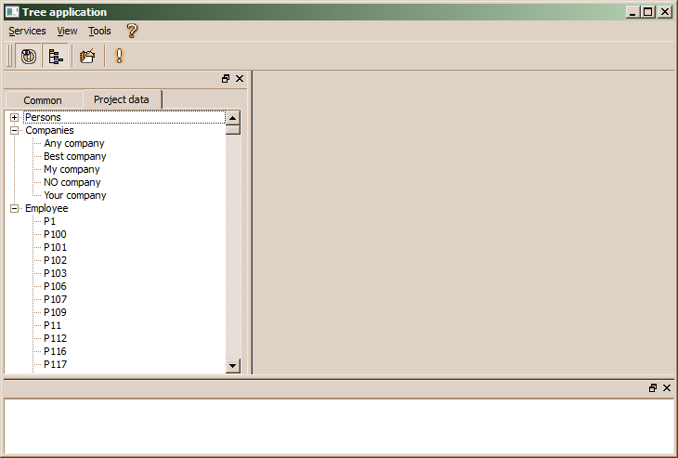
Task: Open the View menu
Action: (67, 31)
